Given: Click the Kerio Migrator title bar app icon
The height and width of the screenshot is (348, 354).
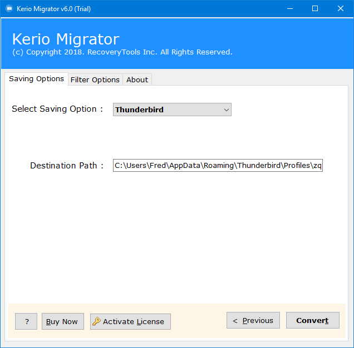Looking at the screenshot, I should (x=9, y=8).
